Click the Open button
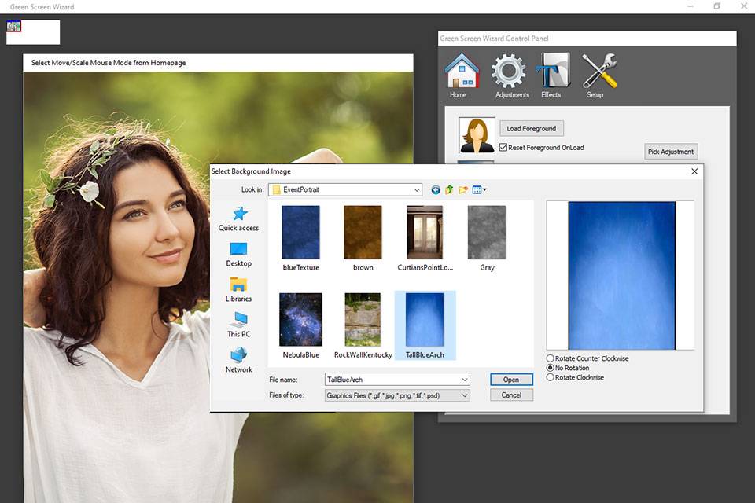Viewport: 755px width, 503px height. 511,380
